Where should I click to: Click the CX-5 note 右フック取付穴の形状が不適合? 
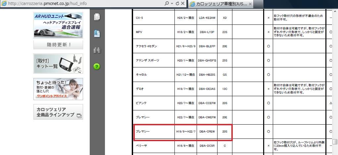pyautogui.click(x=299, y=18)
